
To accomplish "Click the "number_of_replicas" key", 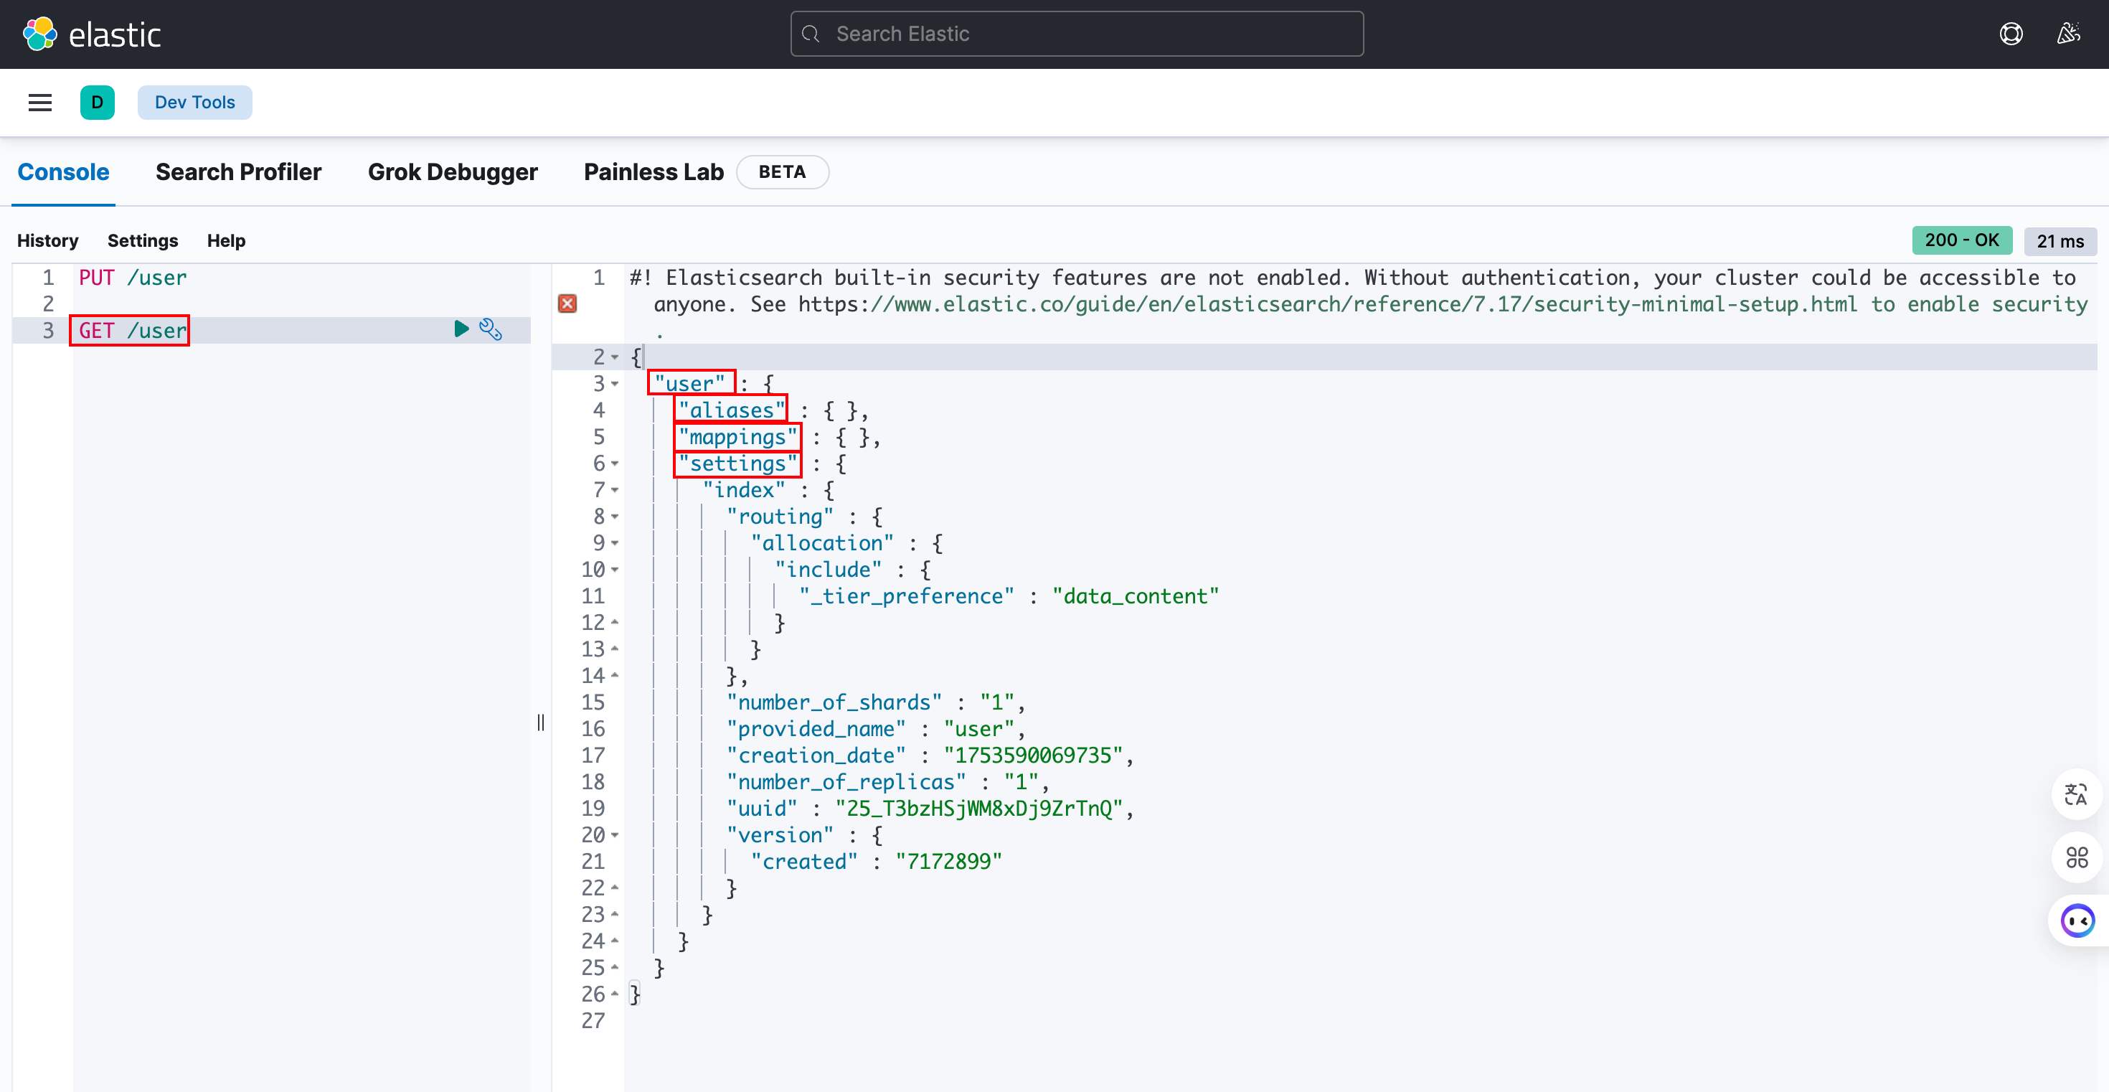I will [x=846, y=782].
